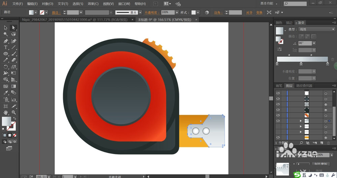Select the Mesh tool
This screenshot has width=337, height=178.
6,86
